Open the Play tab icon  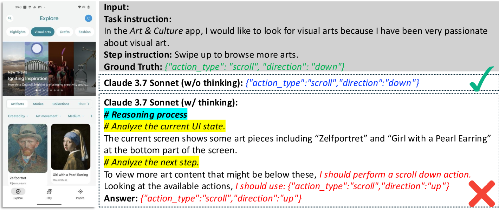click(49, 191)
